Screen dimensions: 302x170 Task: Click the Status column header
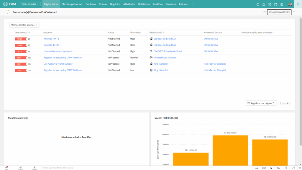[x=111, y=32]
